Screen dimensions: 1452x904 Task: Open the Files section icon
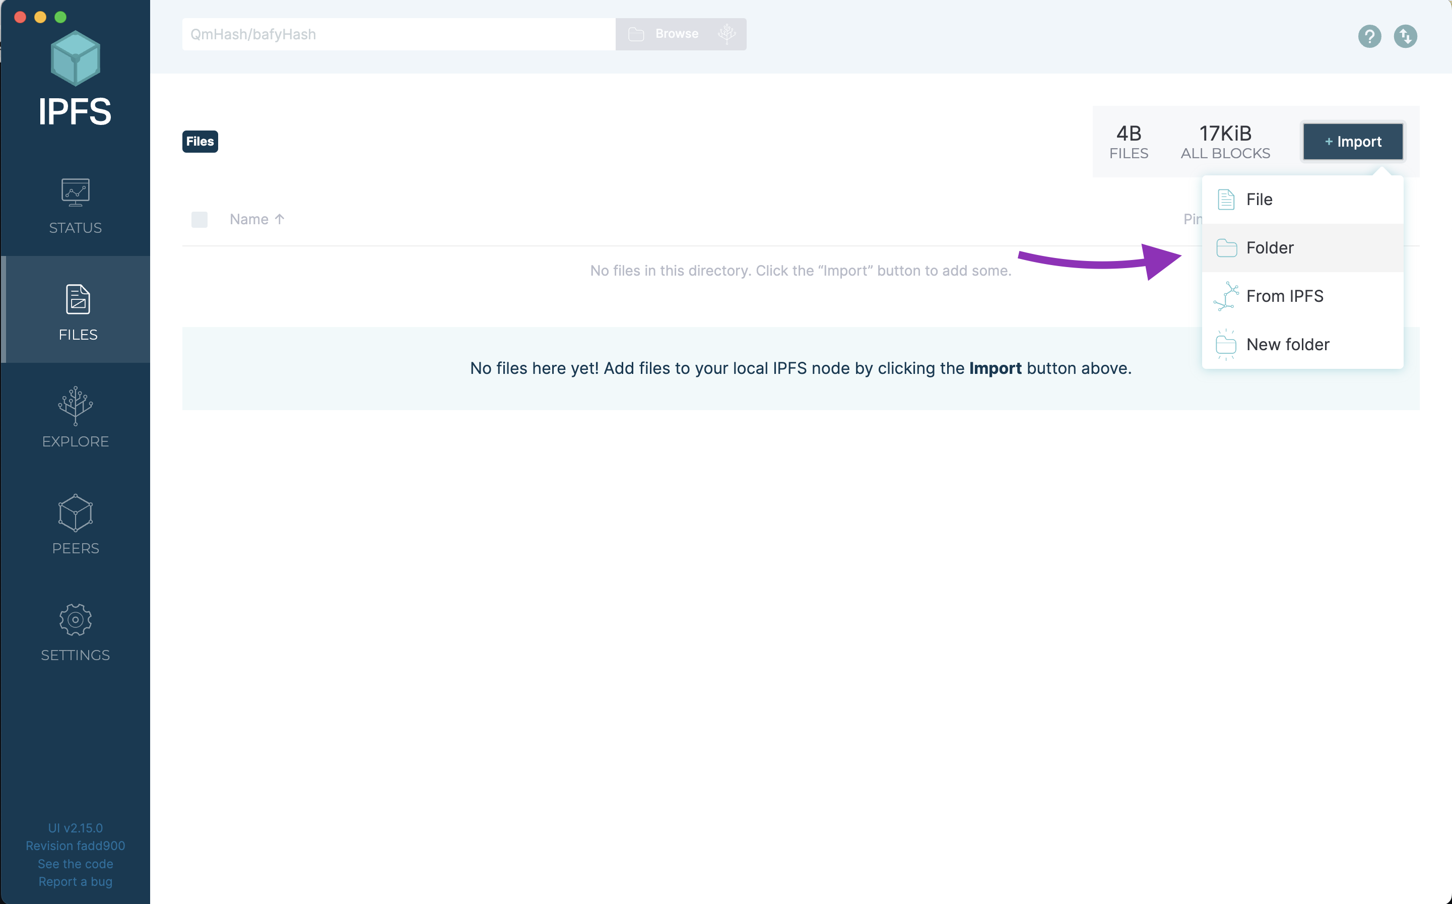tap(78, 299)
